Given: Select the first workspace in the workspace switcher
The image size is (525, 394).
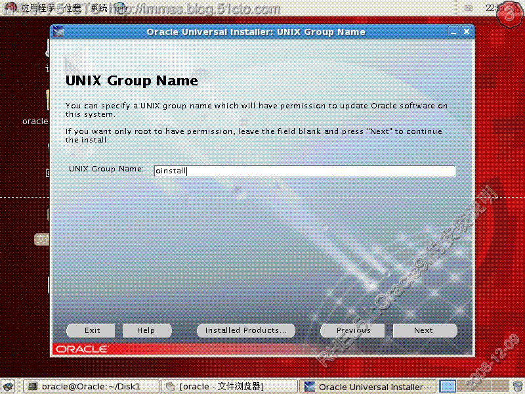Looking at the screenshot, I should [448, 386].
